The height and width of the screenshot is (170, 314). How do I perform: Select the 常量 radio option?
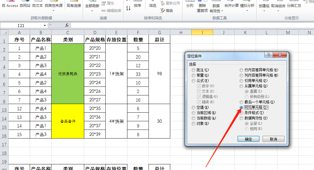coord(193,75)
